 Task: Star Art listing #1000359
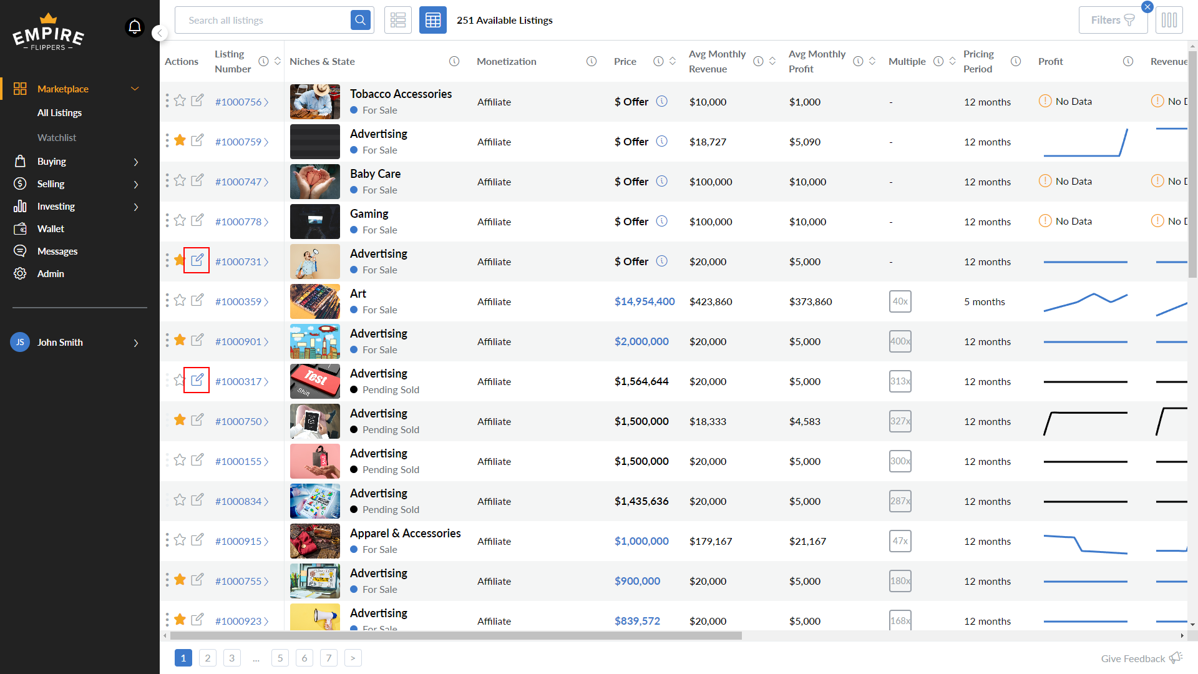point(180,300)
